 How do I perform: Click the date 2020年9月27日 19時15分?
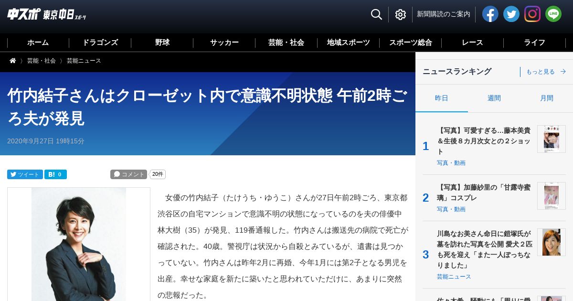click(46, 141)
